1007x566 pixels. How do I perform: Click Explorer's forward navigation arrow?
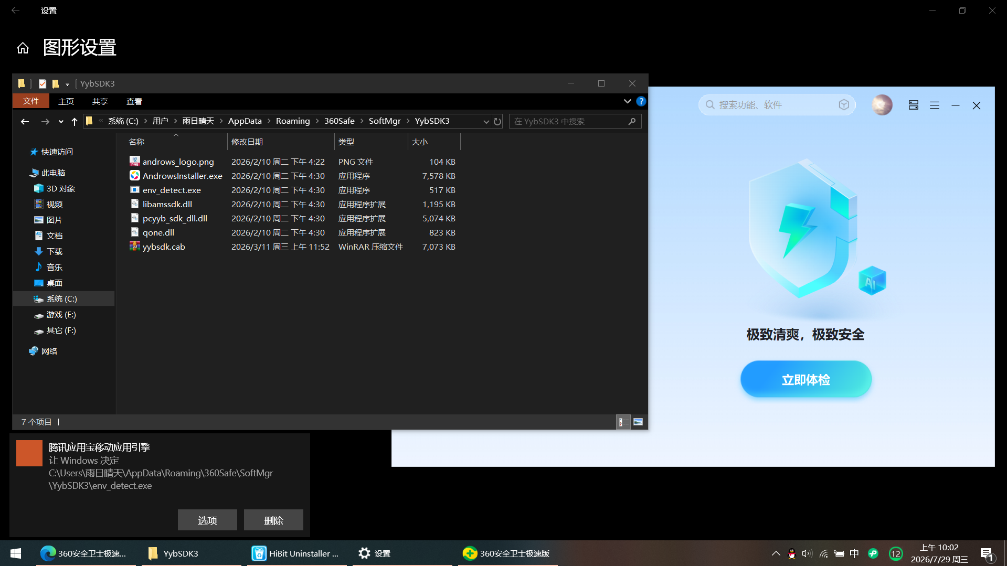(45, 121)
